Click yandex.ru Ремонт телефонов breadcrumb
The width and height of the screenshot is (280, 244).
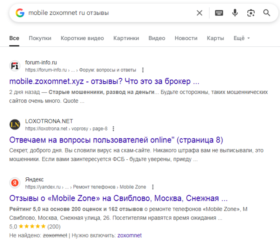(x=85, y=187)
